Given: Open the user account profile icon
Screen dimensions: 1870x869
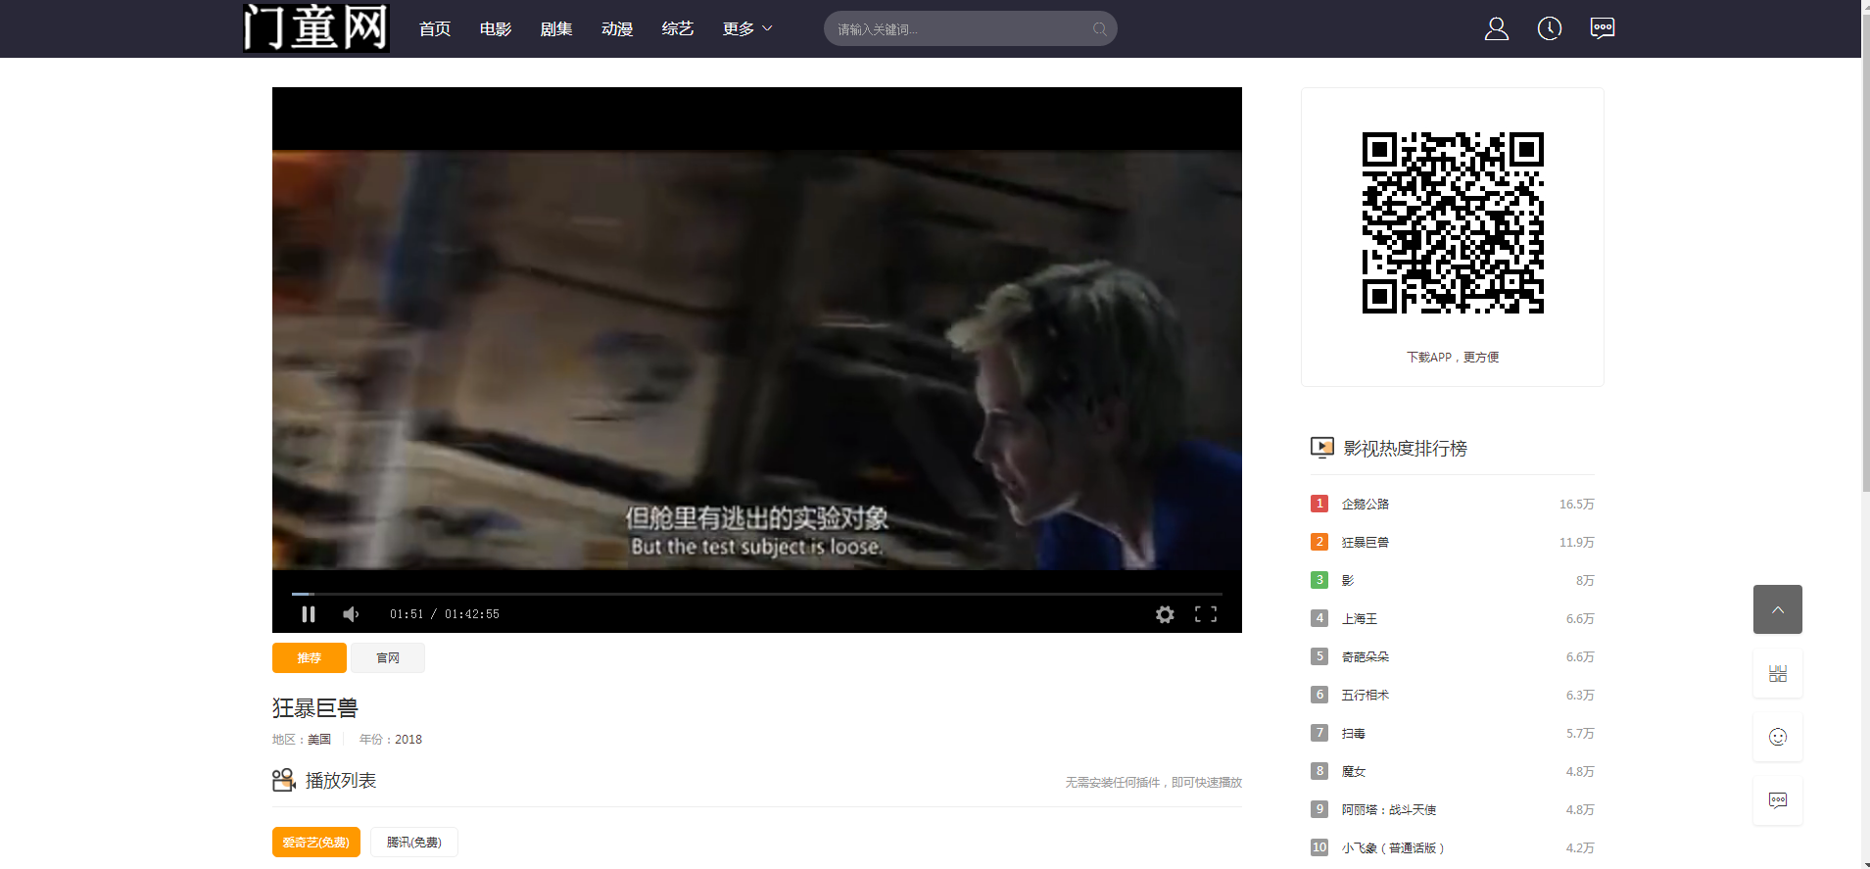Looking at the screenshot, I should [1496, 29].
